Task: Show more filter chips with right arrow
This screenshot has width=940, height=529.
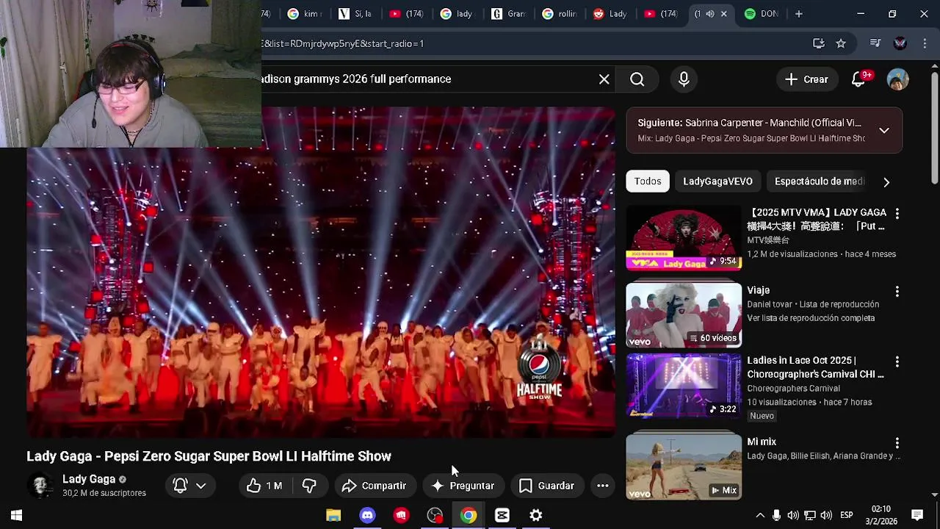Action: click(886, 181)
